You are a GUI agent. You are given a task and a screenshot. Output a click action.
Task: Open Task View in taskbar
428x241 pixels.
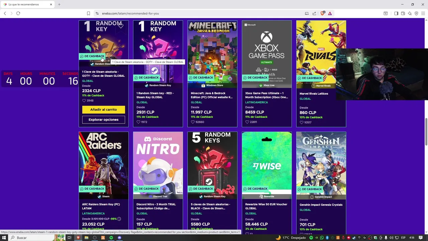(x=70, y=238)
